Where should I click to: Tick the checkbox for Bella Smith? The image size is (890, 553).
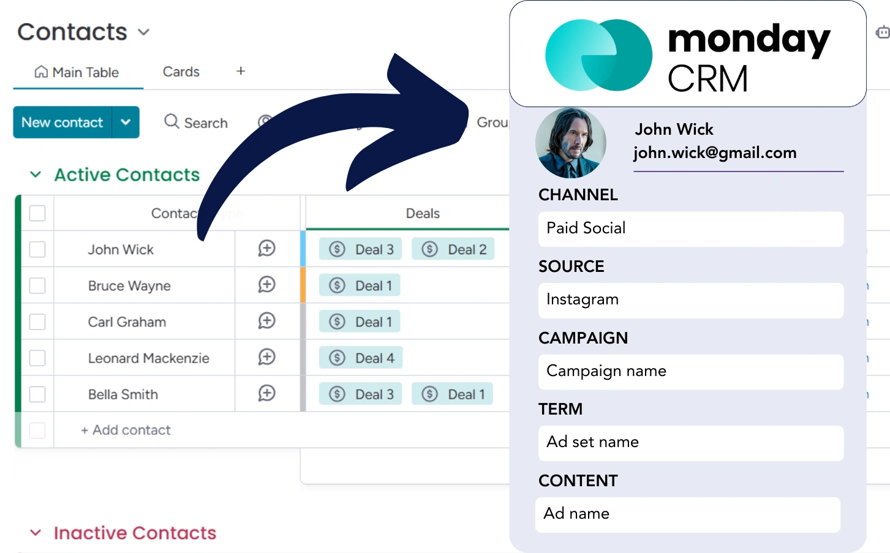[37, 394]
